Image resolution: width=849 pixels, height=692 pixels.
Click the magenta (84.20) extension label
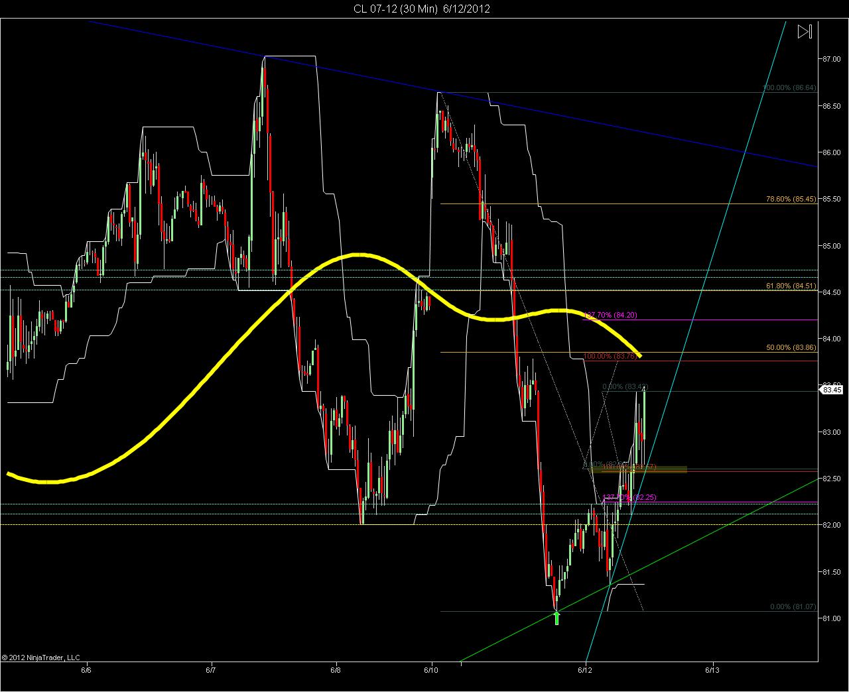point(610,315)
